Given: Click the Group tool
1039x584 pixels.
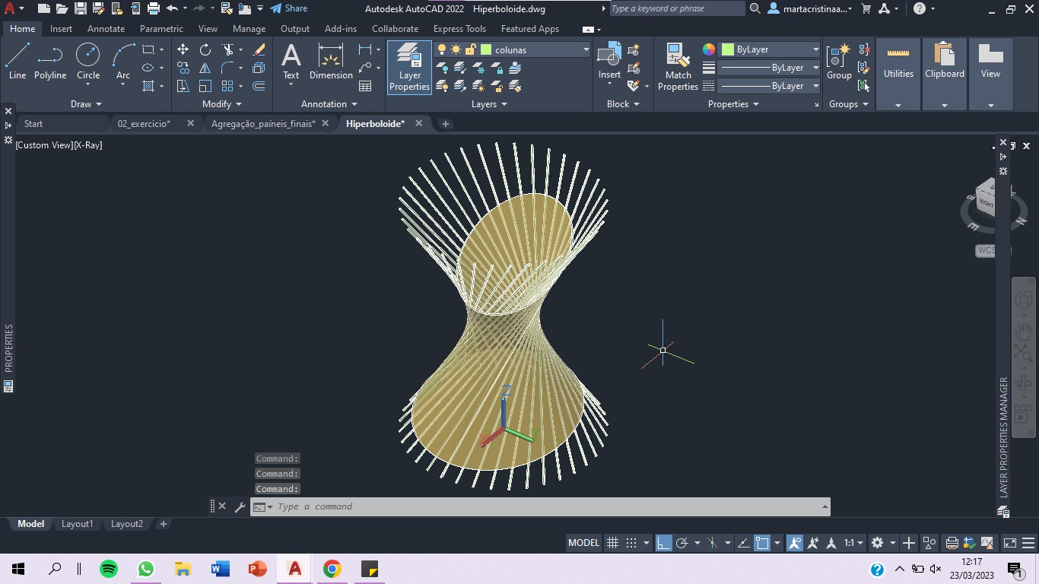Looking at the screenshot, I should tap(839, 62).
